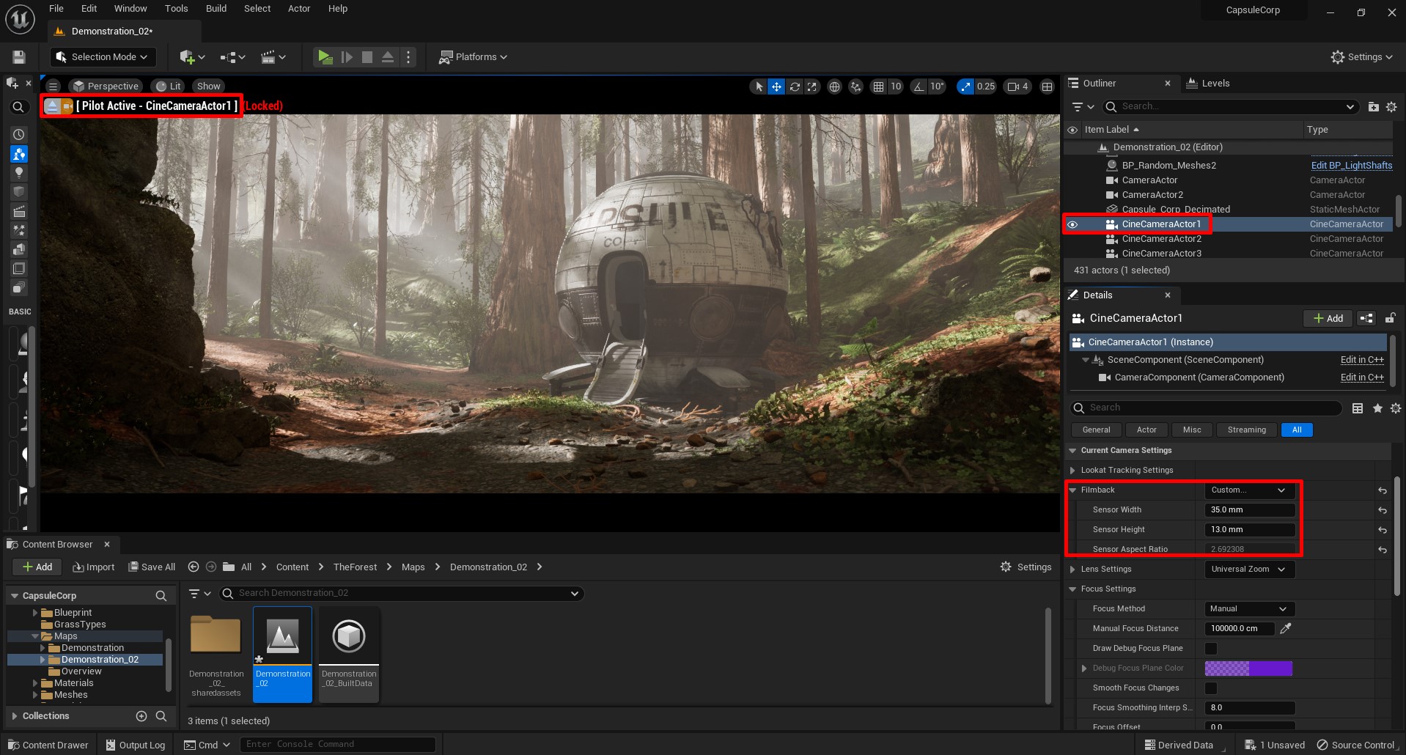Enable Smooth Focus Changes checkbox
The height and width of the screenshot is (755, 1406).
[1211, 688]
